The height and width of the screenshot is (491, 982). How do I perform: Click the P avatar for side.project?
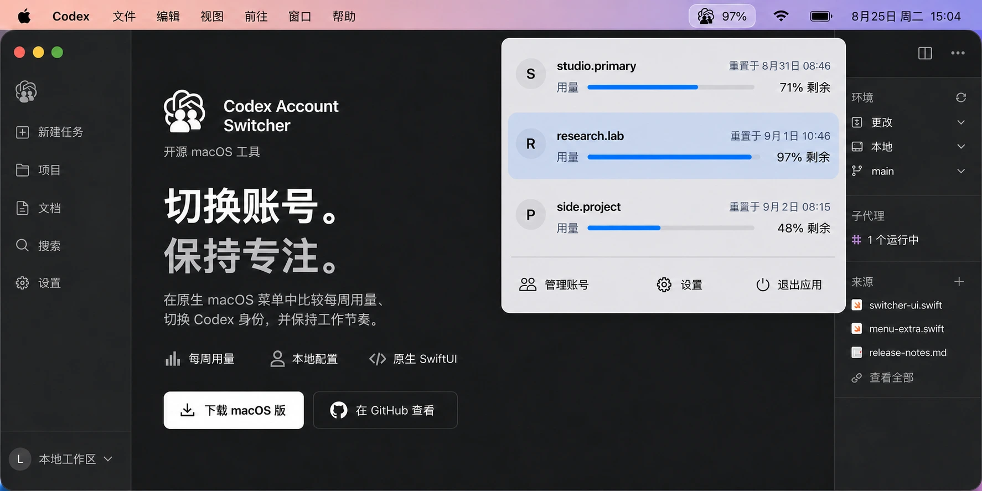531,215
